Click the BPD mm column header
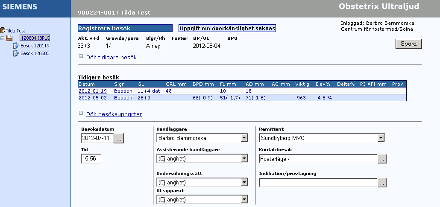The image size is (440, 207). click(x=203, y=84)
